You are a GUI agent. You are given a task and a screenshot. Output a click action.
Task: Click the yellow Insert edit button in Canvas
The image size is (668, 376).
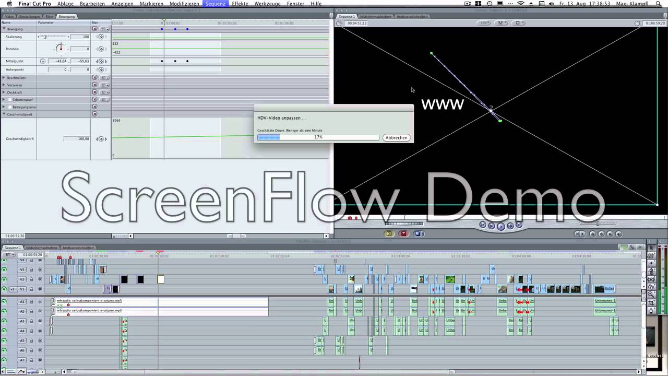click(x=389, y=233)
